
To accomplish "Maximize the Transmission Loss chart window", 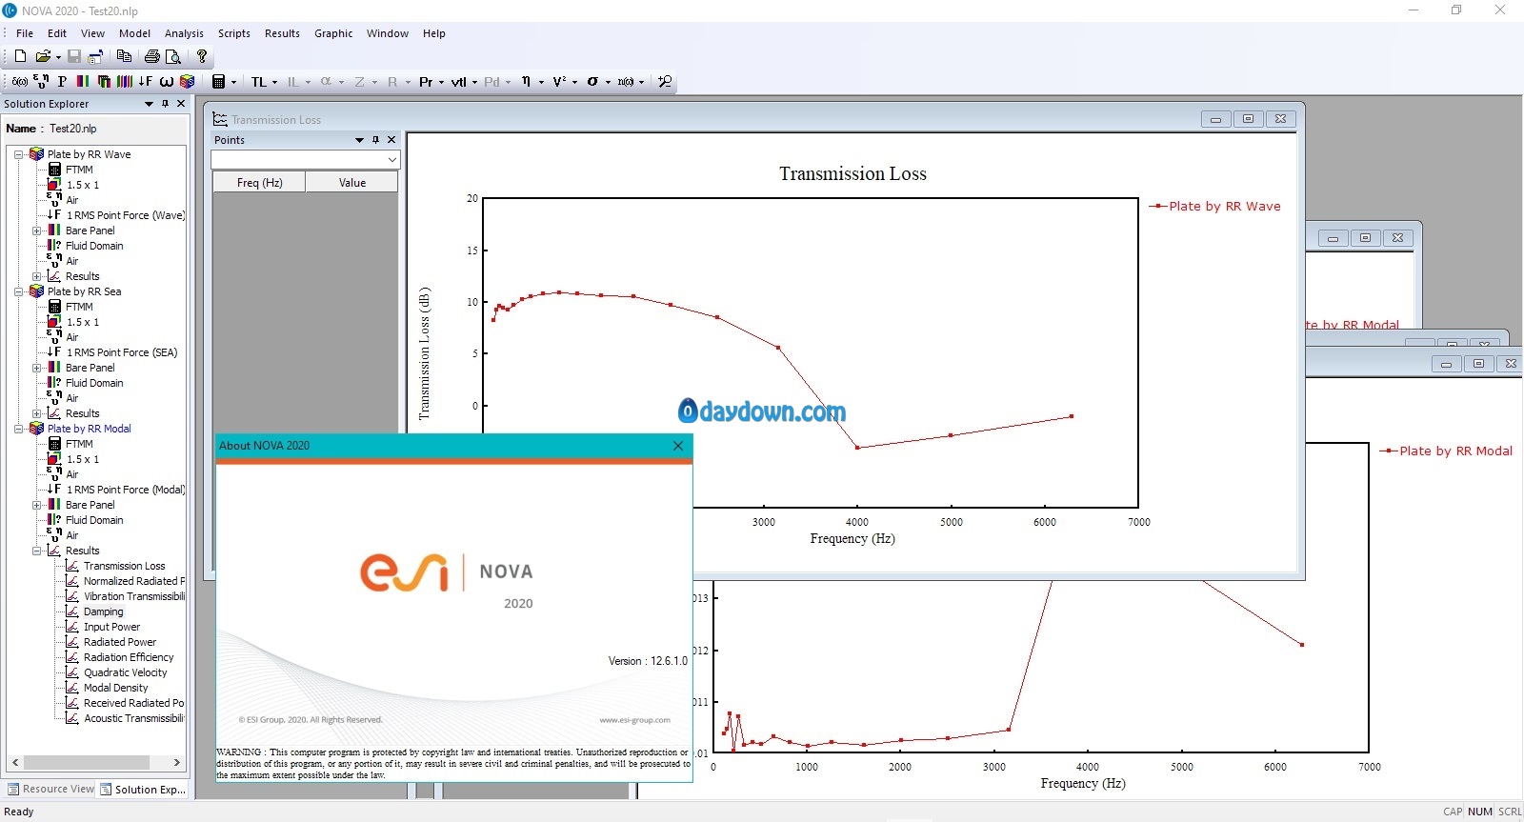I will 1248,119.
